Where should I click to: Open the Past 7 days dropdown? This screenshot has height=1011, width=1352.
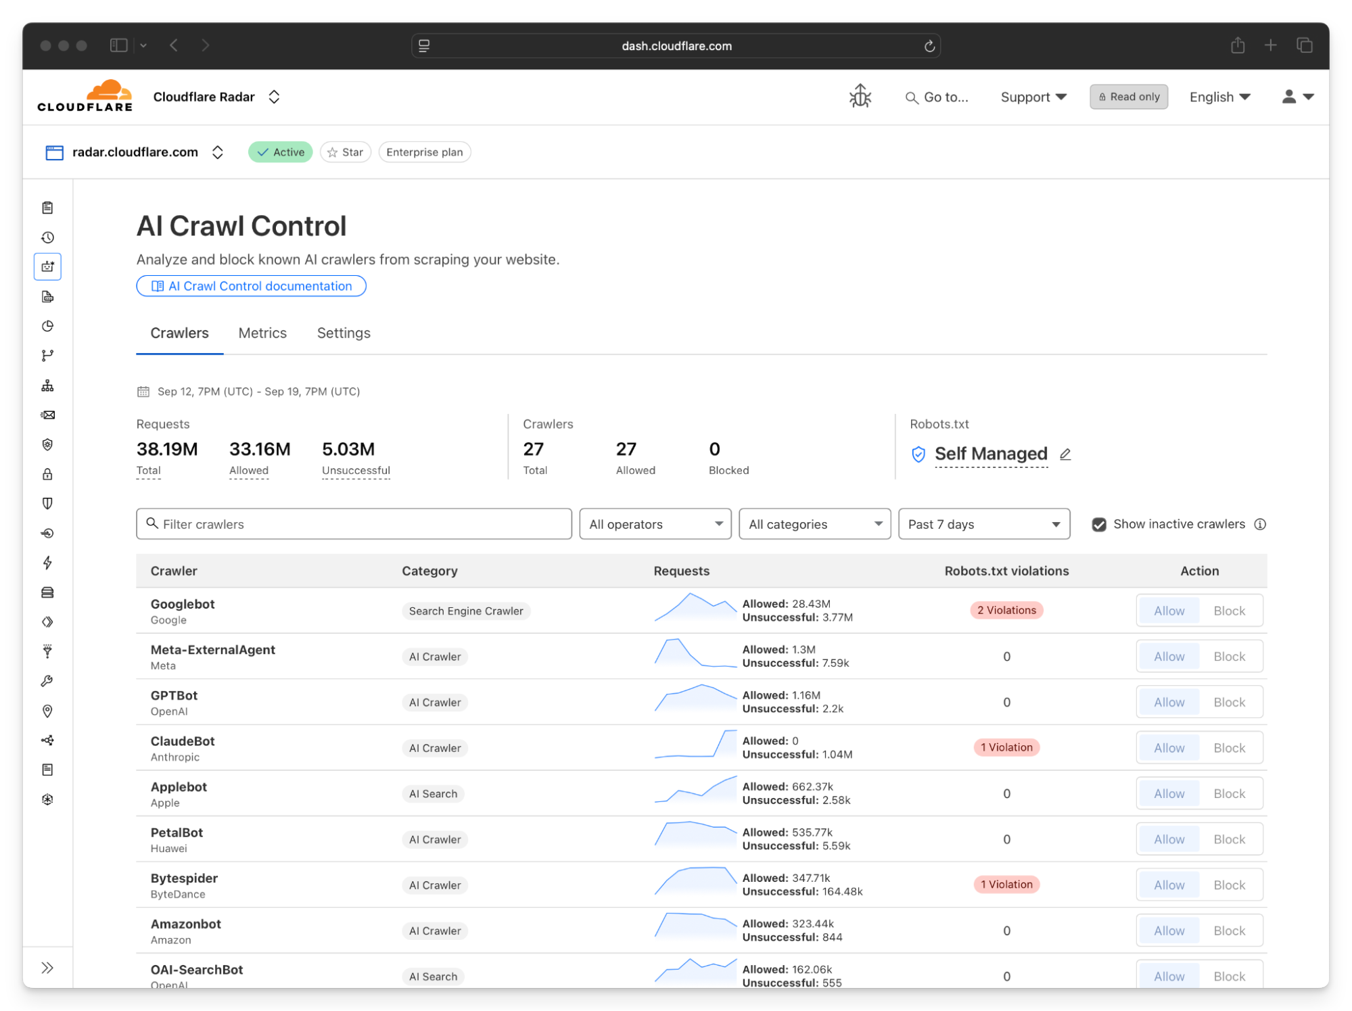[x=983, y=525]
